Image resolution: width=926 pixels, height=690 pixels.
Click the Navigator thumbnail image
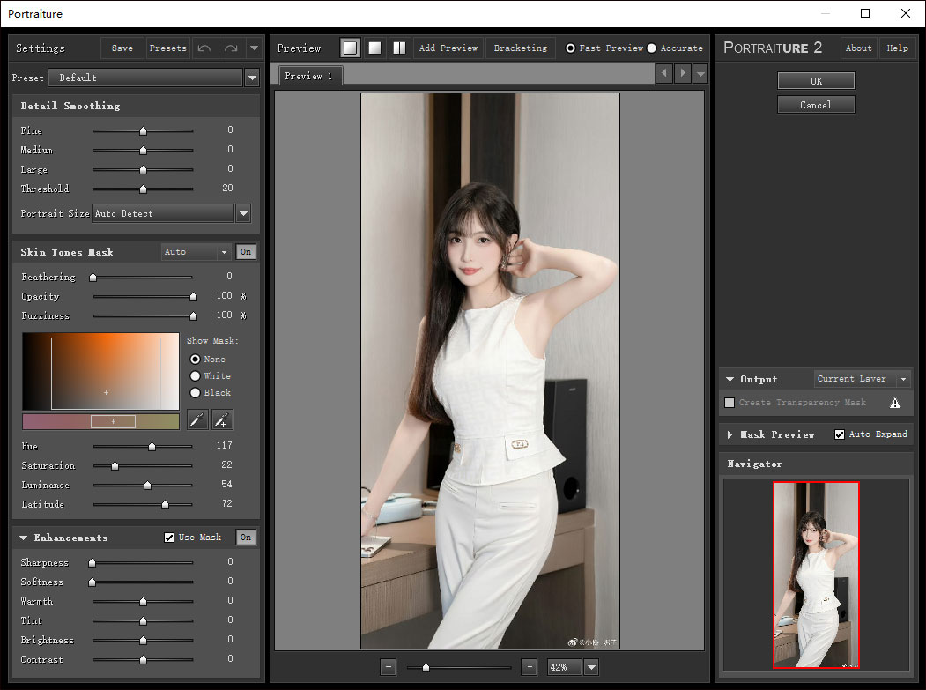816,575
